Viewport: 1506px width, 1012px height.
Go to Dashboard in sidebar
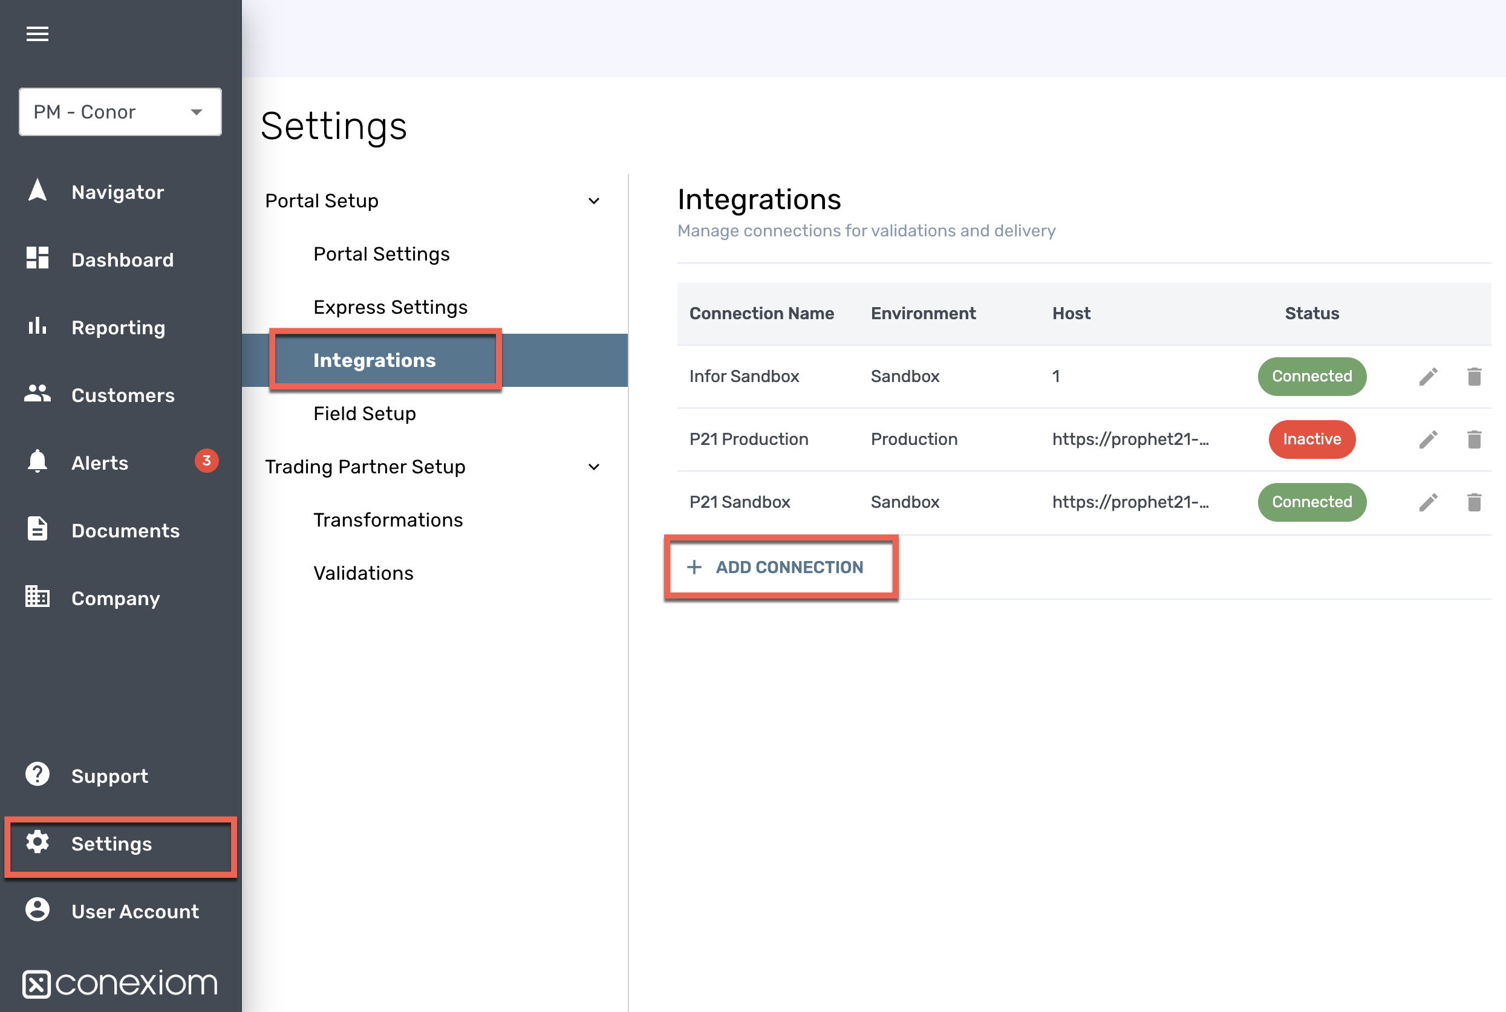pyautogui.click(x=122, y=259)
